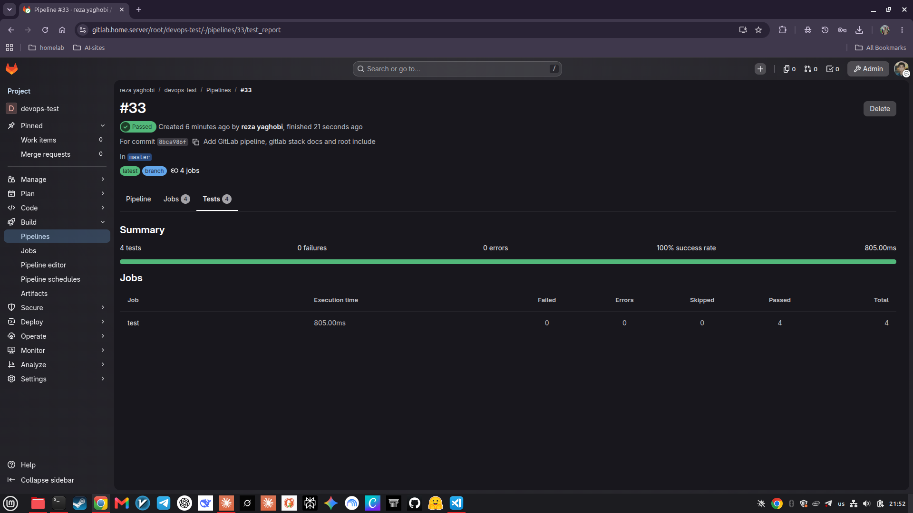Open Gmail from the taskbar
The height and width of the screenshot is (513, 913).
122,503
